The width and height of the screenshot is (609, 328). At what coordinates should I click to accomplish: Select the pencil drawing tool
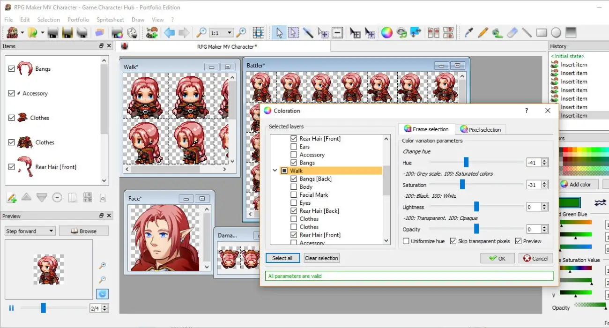[483, 32]
